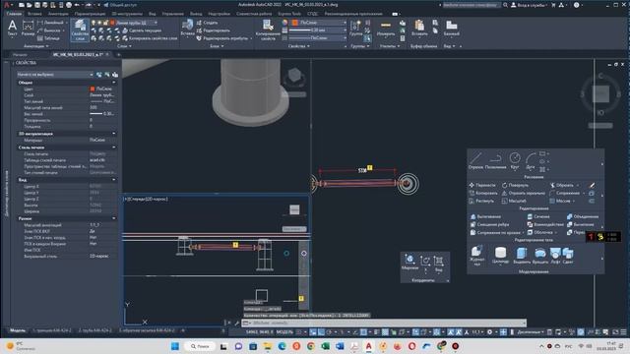Click Объединение (Union) tool
The width and height of the screenshot is (630, 354).
pyautogui.click(x=583, y=216)
